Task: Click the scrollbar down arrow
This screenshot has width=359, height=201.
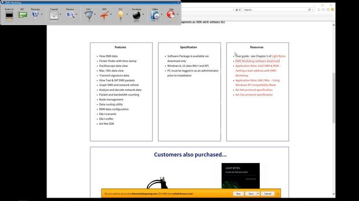Action: [x=334, y=194]
